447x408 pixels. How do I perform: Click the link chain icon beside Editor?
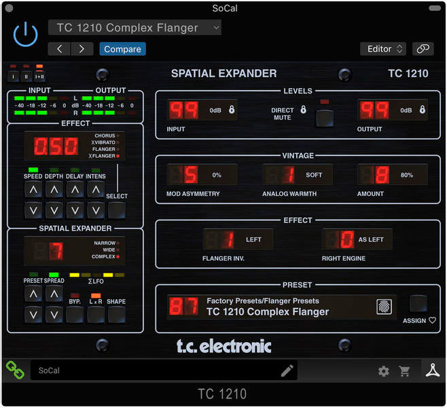pyautogui.click(x=423, y=49)
